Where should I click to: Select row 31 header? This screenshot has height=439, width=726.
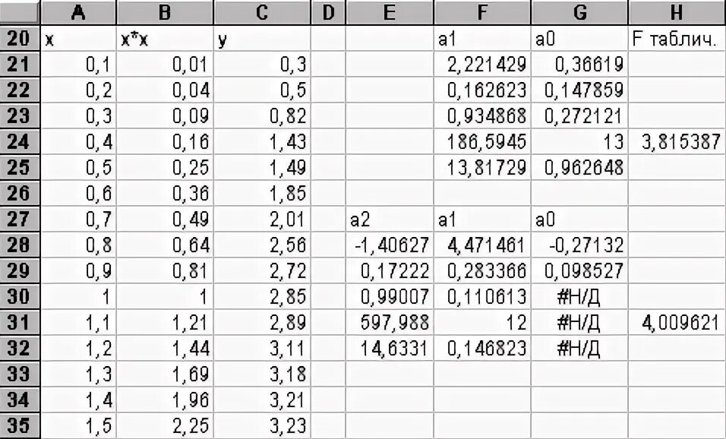coord(20,322)
